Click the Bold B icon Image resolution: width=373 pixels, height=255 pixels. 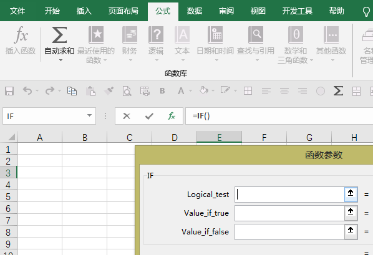tap(162, 91)
